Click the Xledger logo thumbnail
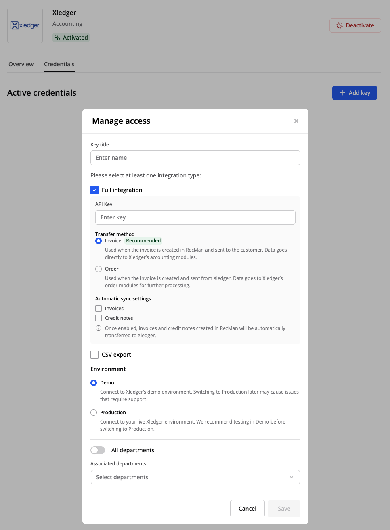This screenshot has width=390, height=530. [x=25, y=25]
